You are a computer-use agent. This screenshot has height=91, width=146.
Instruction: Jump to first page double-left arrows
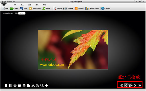click(x=122, y=85)
